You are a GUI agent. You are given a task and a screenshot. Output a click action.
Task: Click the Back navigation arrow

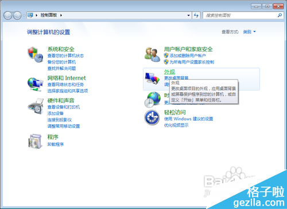(8, 15)
